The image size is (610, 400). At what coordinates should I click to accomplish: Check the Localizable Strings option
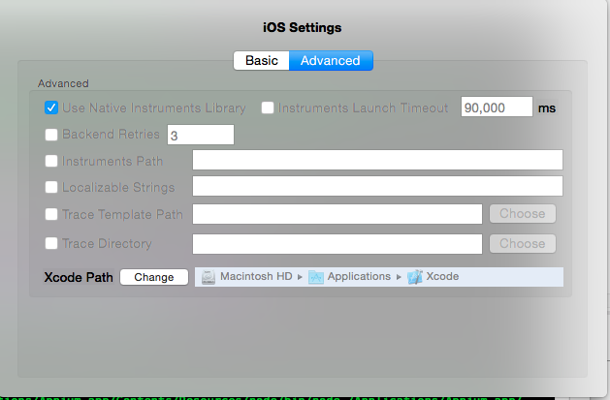coord(52,187)
